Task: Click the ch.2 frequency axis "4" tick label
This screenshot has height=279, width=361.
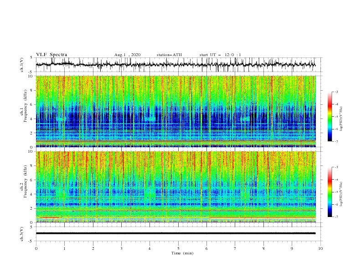Action: [x=32, y=194]
